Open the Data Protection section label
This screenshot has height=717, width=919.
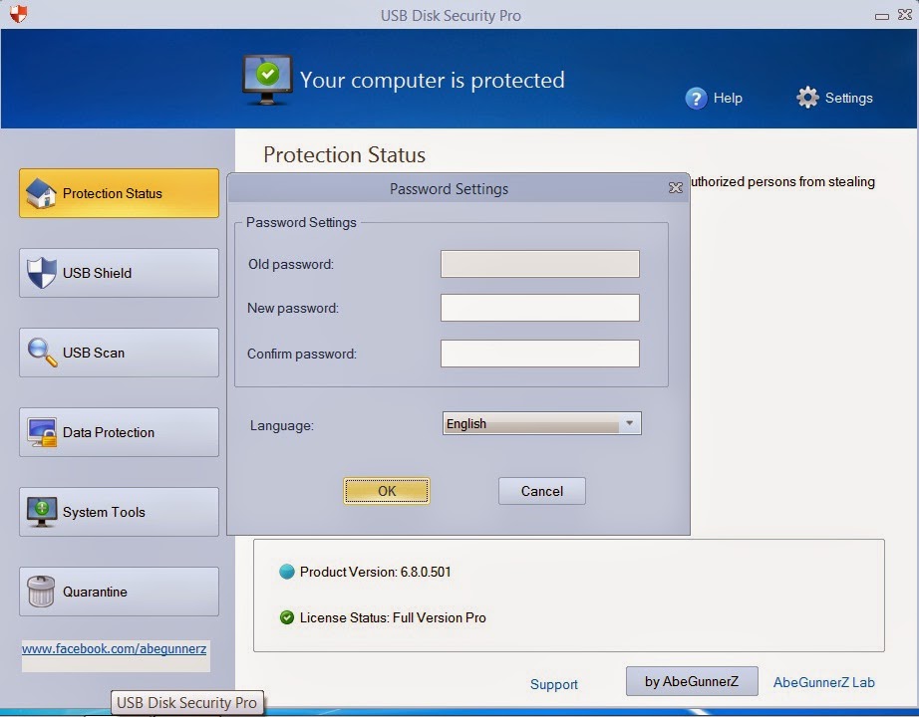tap(109, 432)
